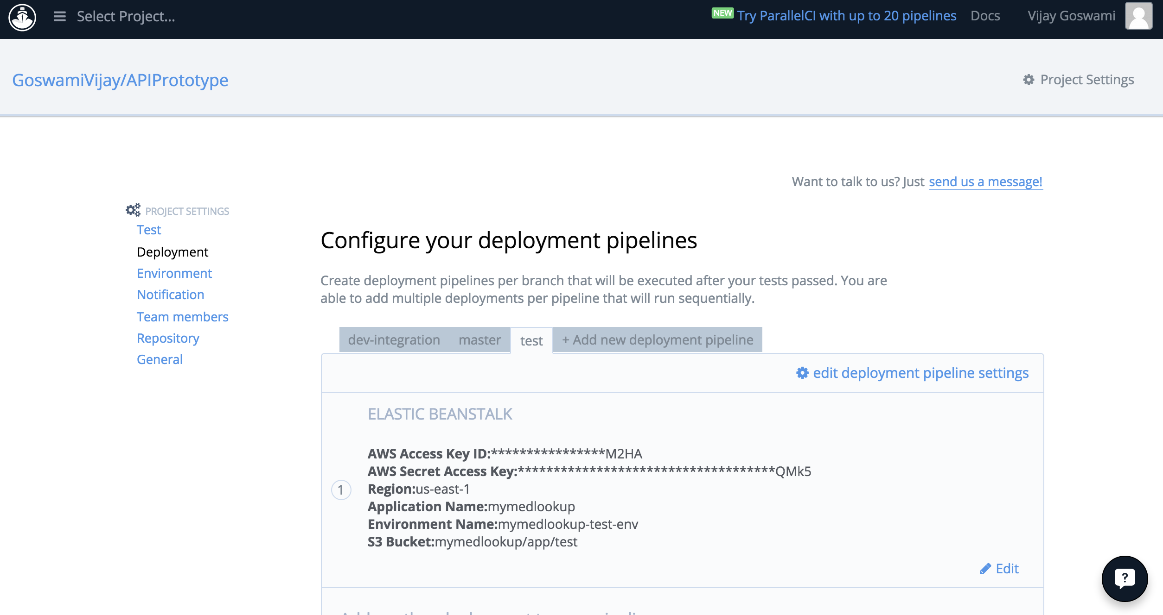Click the Team members sidebar link

[x=182, y=315]
